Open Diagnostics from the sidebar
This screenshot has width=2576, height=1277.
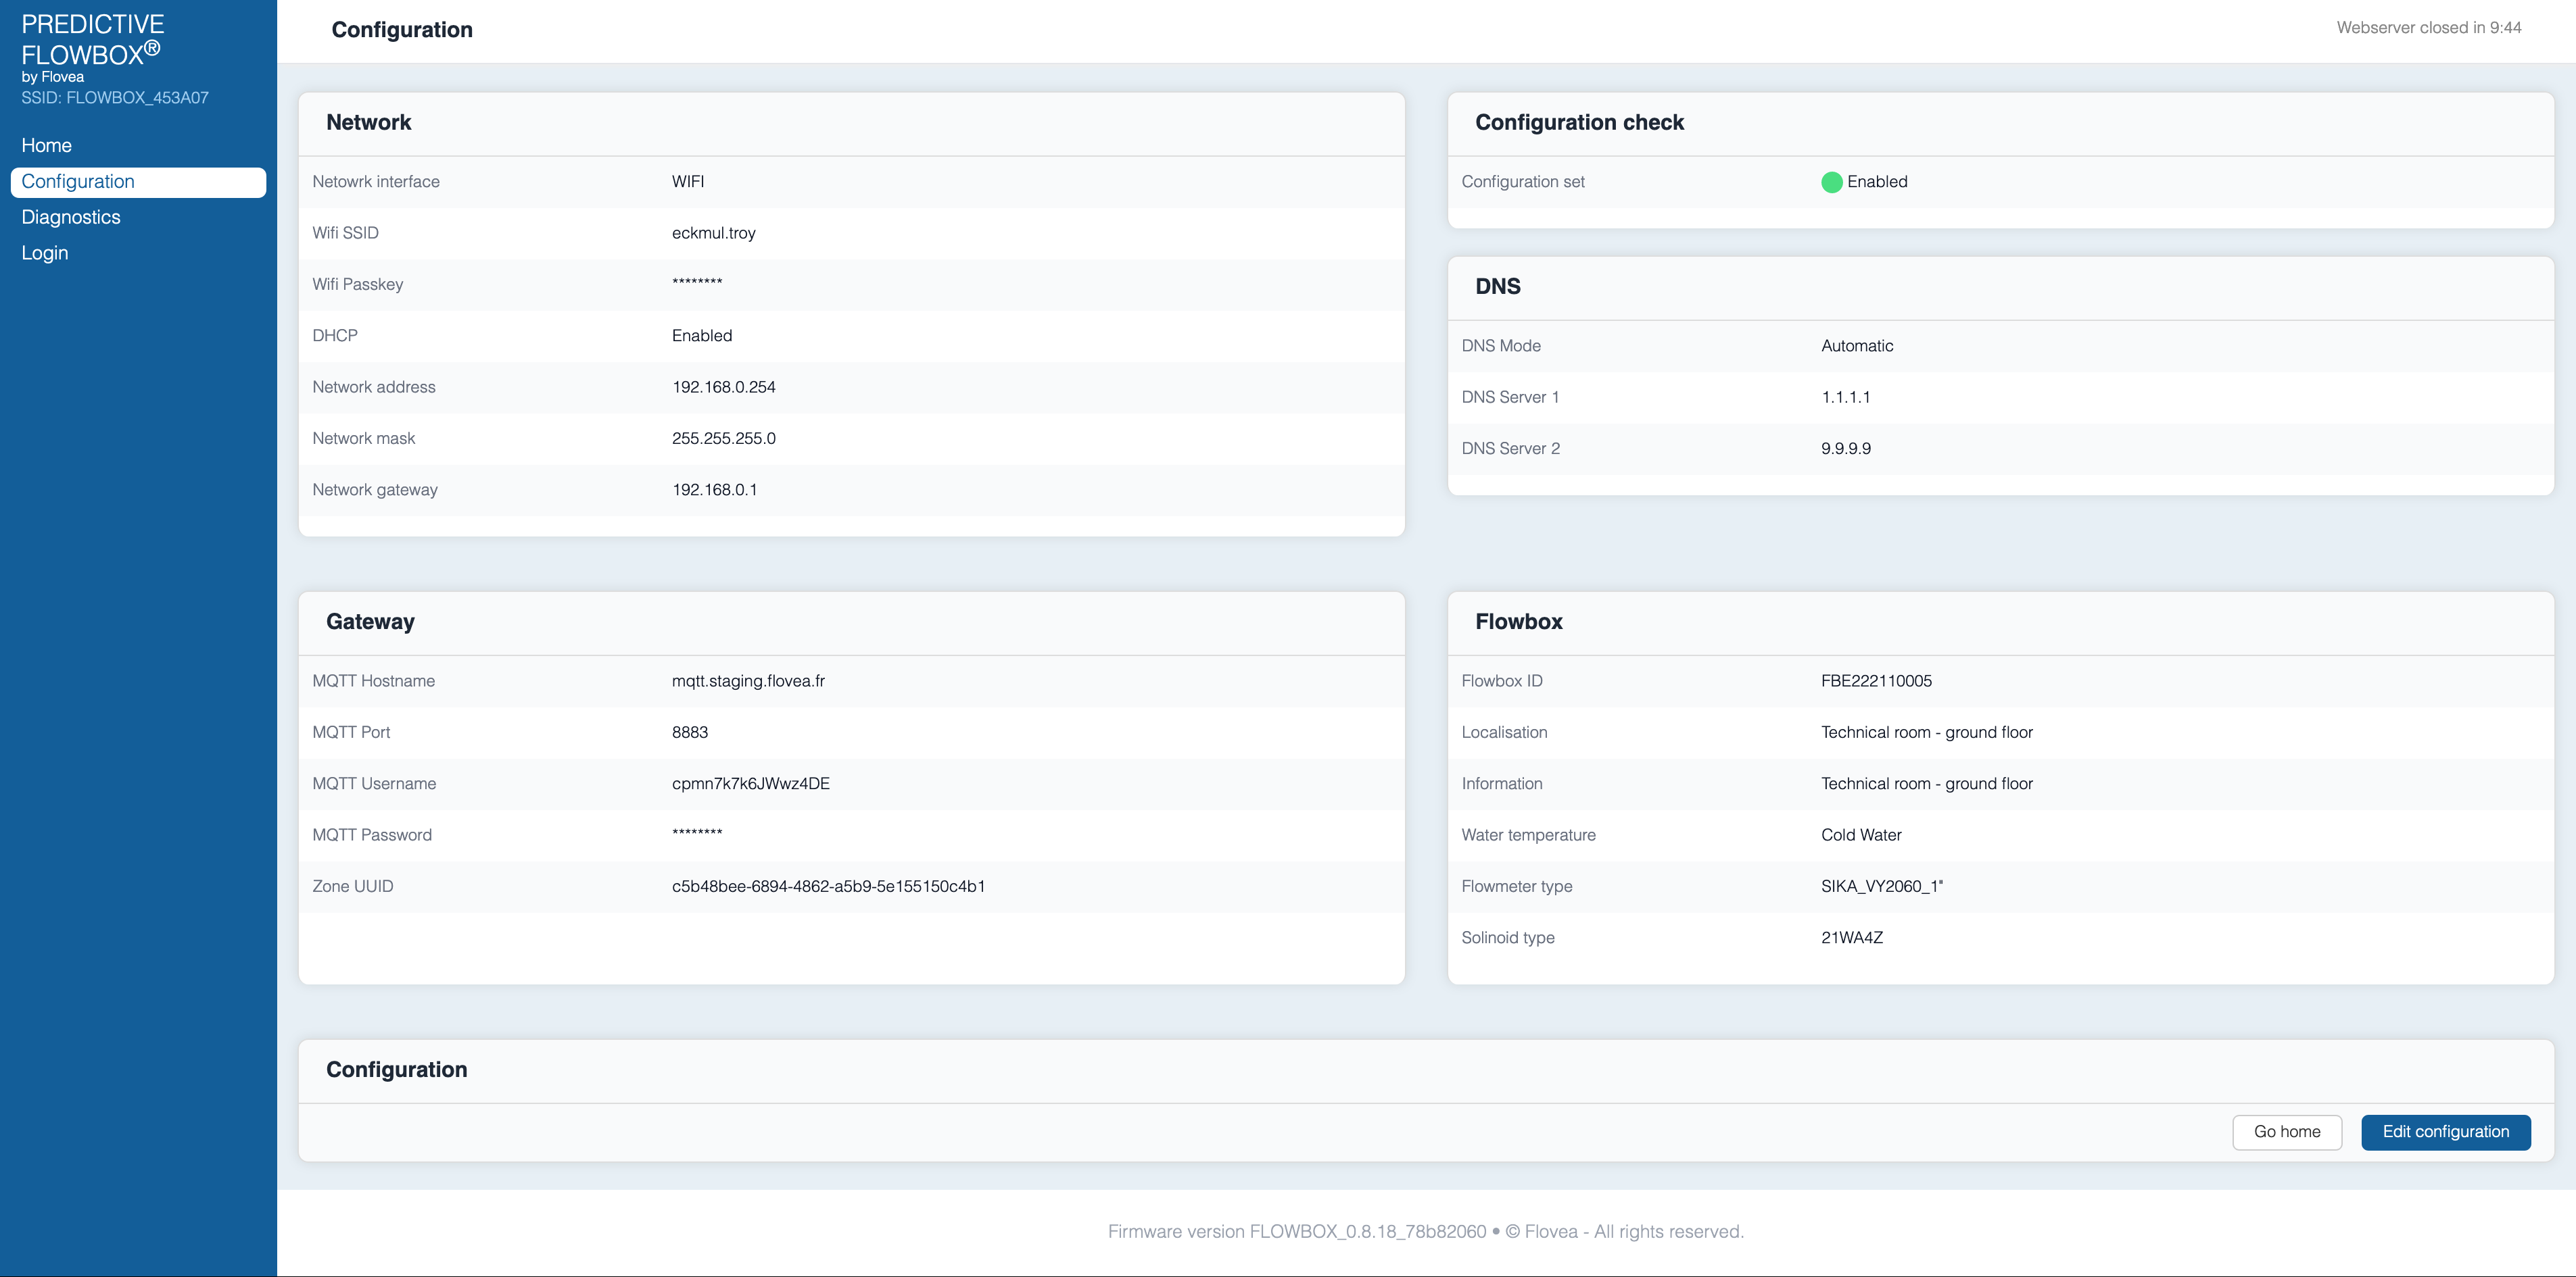point(71,218)
